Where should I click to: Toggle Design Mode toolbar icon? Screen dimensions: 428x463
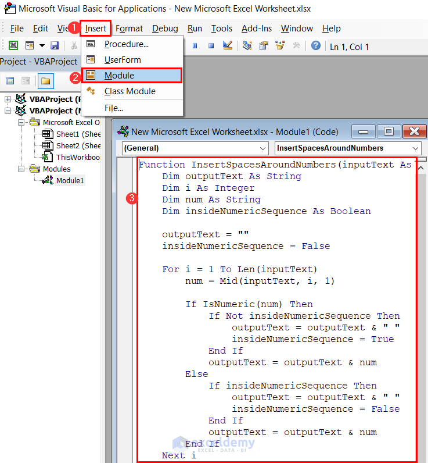click(227, 45)
